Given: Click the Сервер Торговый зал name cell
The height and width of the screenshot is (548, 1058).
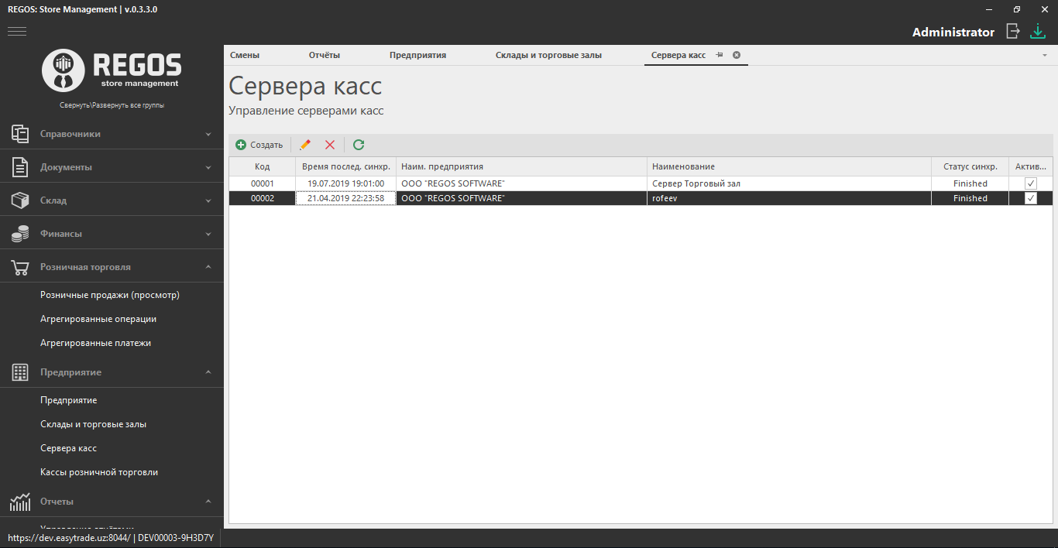Looking at the screenshot, I should [x=789, y=183].
